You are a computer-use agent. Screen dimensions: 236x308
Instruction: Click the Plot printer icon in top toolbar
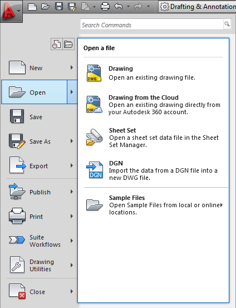105,7
